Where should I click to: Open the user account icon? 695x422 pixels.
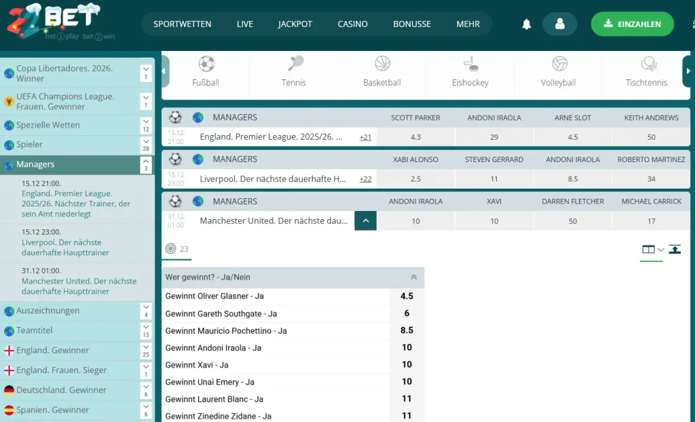coord(560,24)
